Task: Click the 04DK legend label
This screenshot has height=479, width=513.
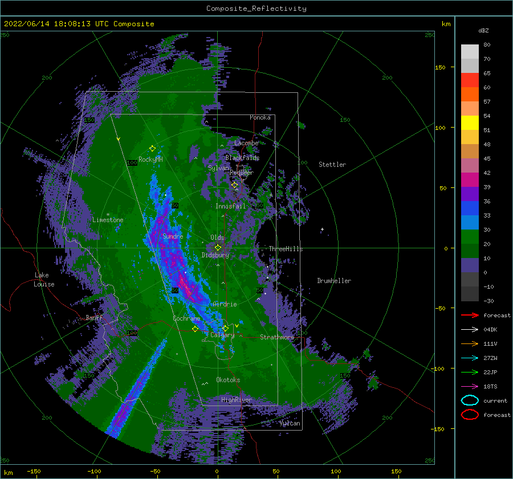Action: 490,330
